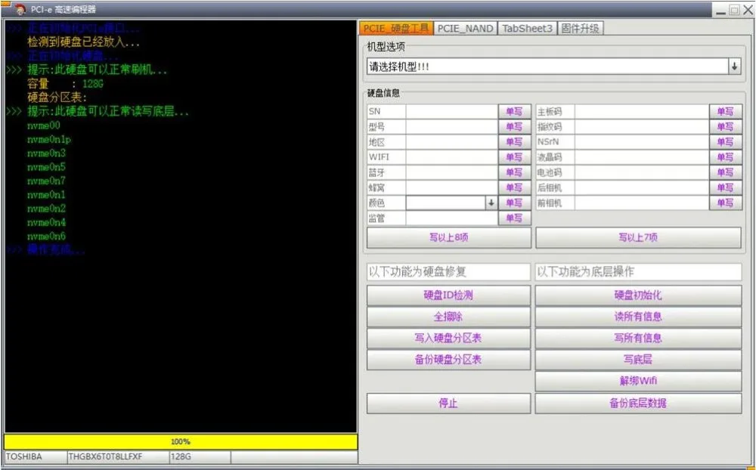The image size is (756, 470).
Task: Click the nvme0n3 log line
Action: point(46,153)
